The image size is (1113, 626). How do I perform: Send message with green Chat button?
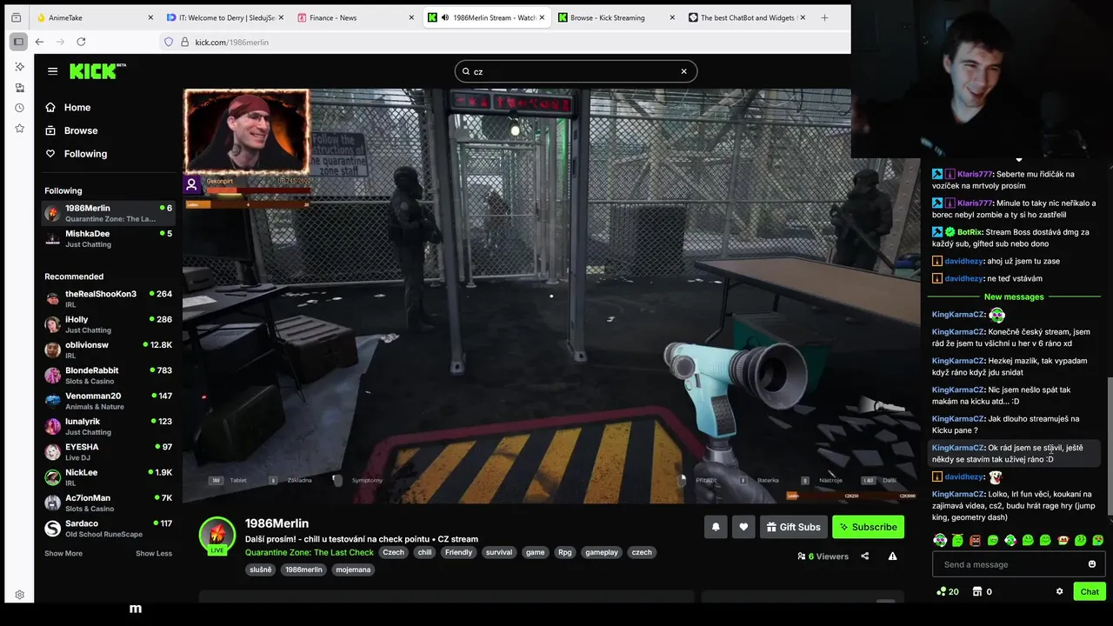click(x=1090, y=591)
